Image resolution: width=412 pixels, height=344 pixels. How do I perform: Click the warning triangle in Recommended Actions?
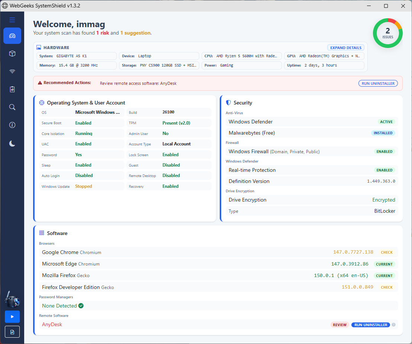40,83
